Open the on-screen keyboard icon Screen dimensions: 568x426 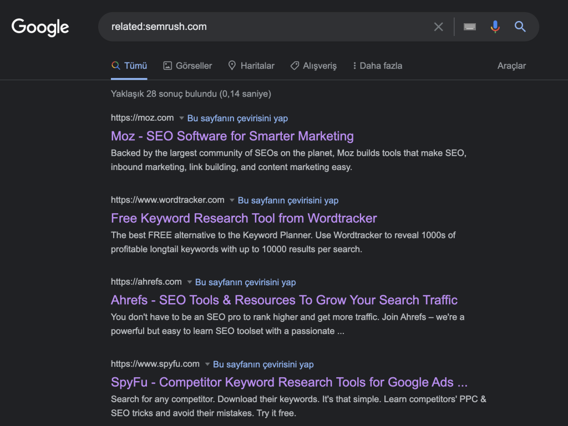[469, 27]
